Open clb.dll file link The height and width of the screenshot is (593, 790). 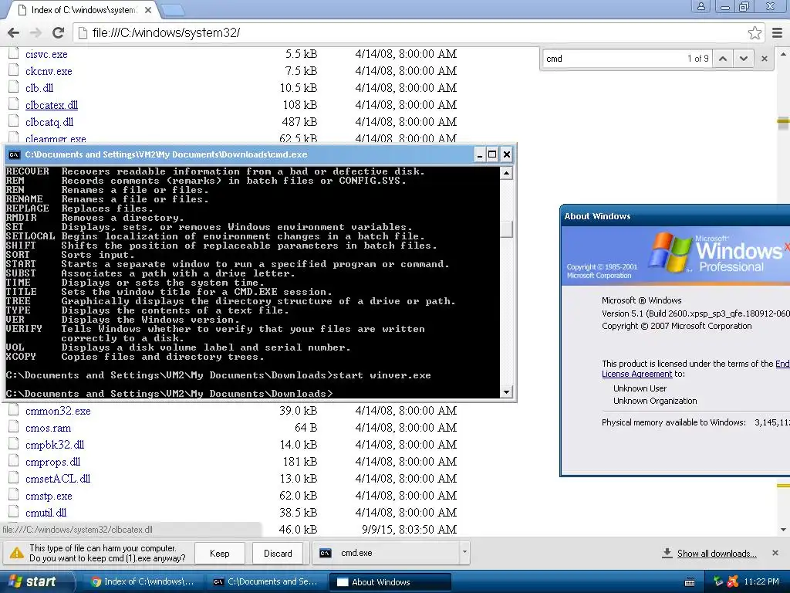tap(39, 88)
